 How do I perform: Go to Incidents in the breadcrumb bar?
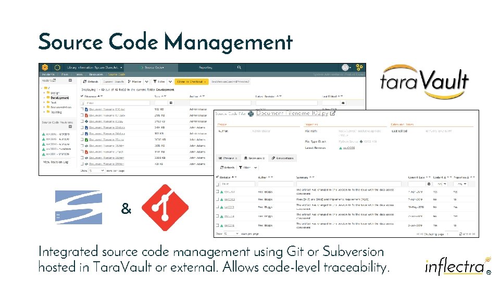click(48, 74)
